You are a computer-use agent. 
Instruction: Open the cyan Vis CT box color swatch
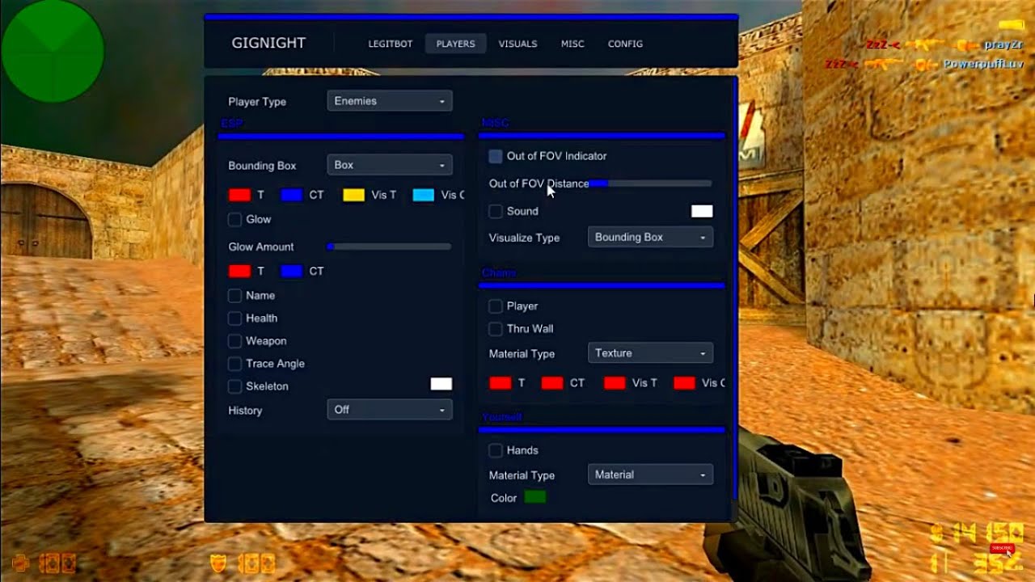423,195
